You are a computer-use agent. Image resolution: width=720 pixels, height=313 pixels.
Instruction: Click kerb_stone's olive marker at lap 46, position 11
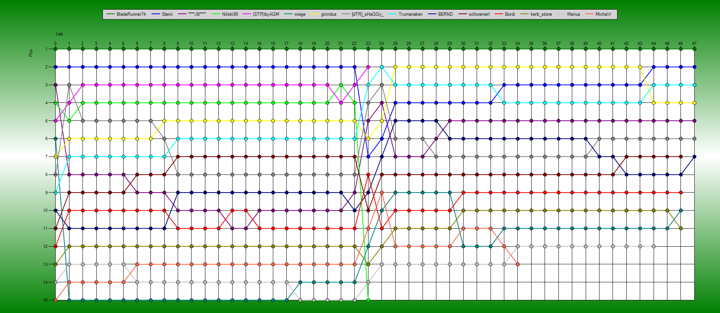point(681,228)
